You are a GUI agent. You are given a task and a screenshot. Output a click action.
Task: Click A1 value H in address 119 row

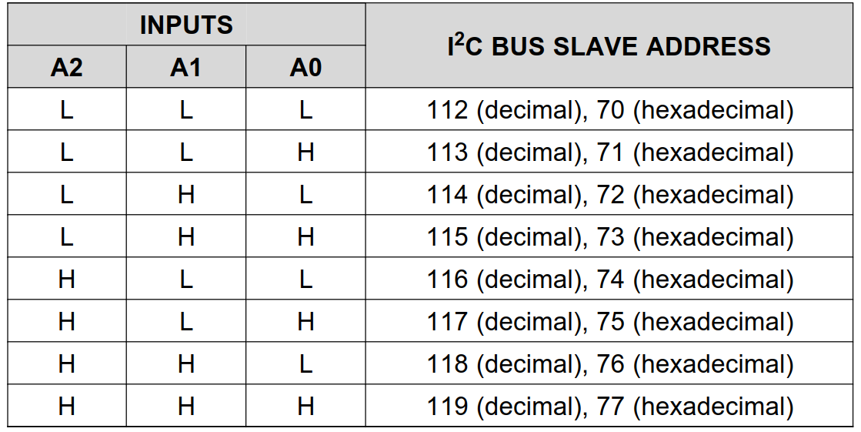coord(186,406)
